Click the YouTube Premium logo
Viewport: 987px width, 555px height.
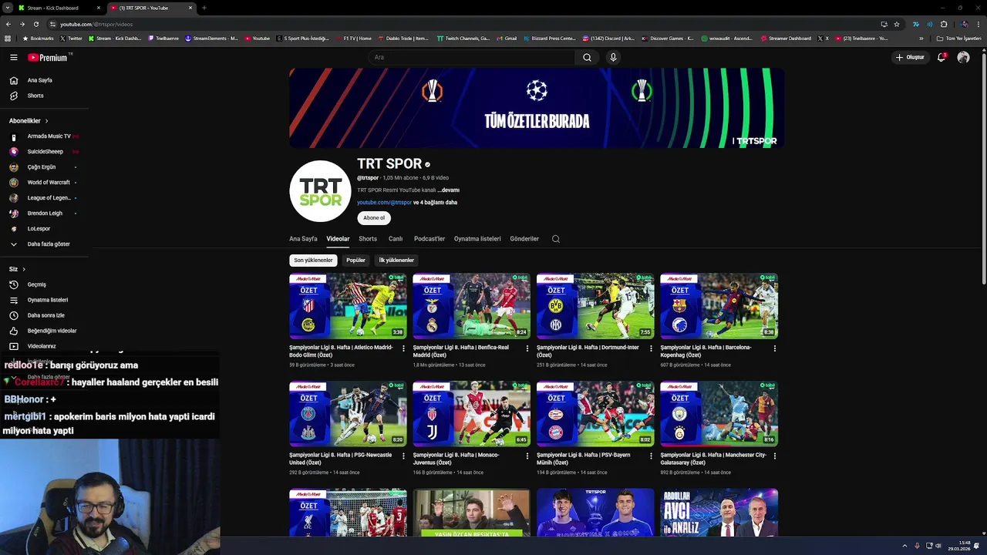49,57
